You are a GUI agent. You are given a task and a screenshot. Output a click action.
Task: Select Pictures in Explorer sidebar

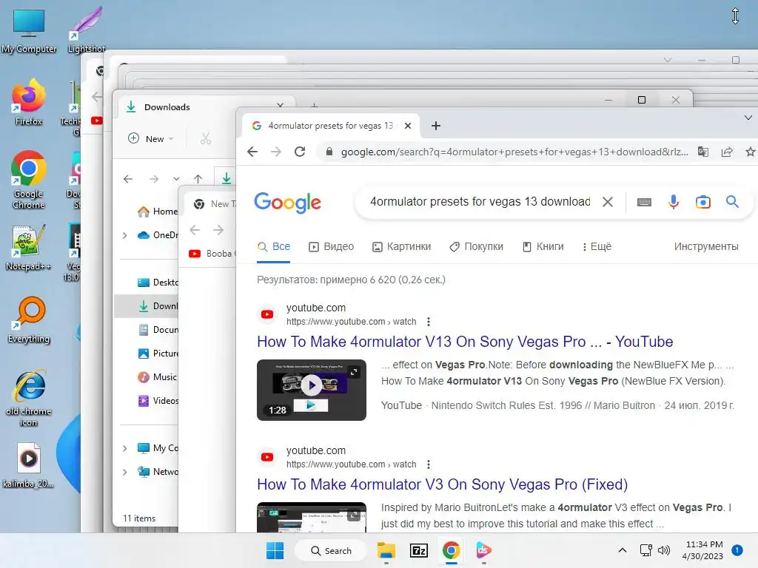tap(158, 354)
